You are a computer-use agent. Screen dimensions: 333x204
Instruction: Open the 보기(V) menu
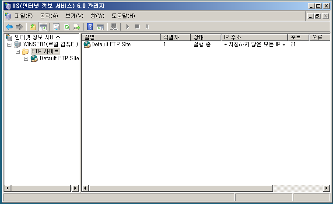point(74,16)
